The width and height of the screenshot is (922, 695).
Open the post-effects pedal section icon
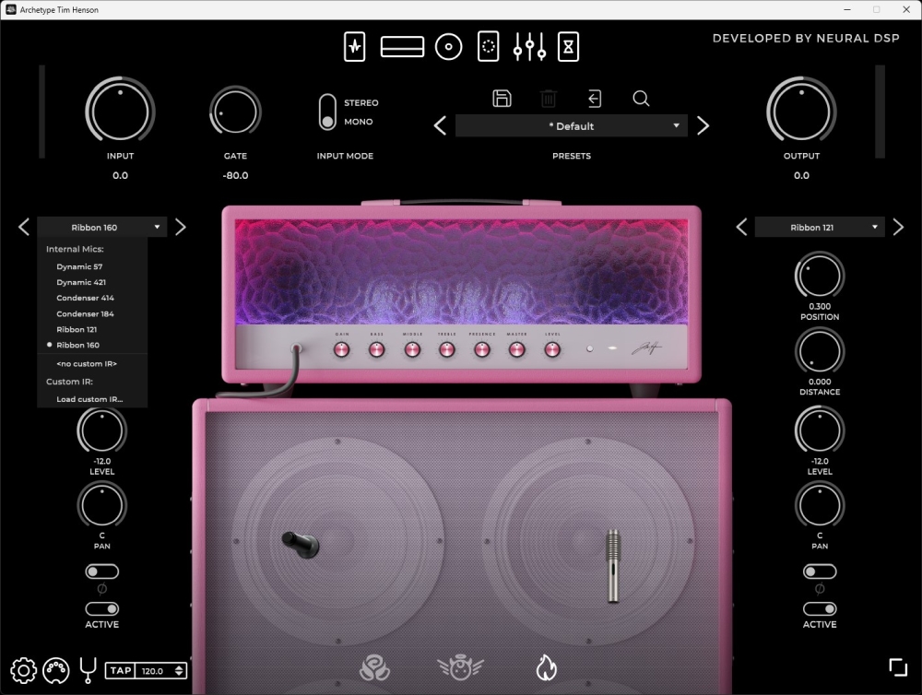488,46
